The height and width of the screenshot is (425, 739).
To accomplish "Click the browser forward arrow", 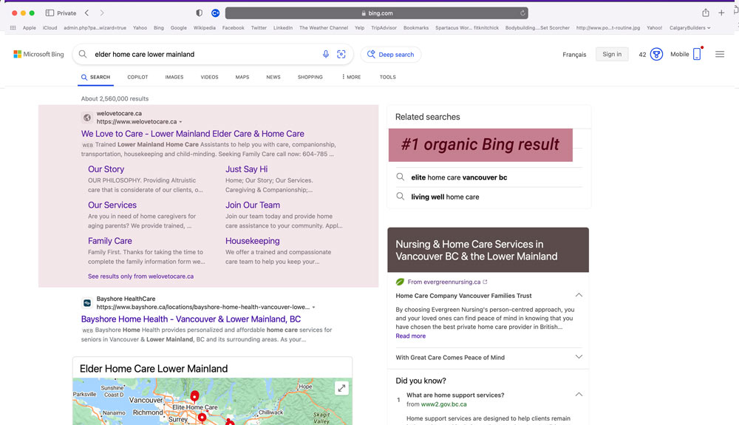I will pos(102,13).
